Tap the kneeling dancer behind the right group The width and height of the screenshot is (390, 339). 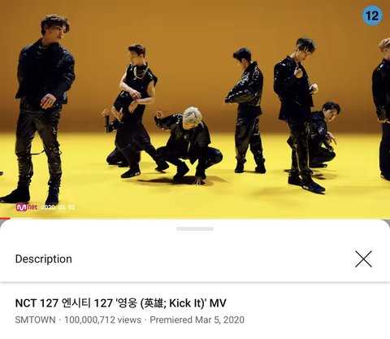(323, 136)
